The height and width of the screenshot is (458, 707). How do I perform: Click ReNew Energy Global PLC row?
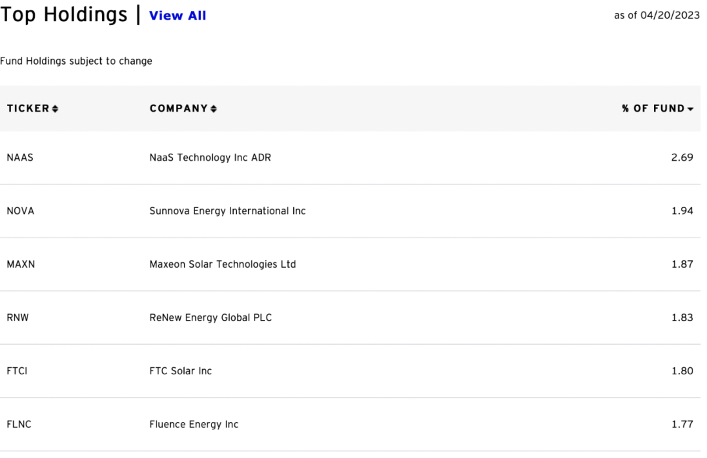click(210, 318)
